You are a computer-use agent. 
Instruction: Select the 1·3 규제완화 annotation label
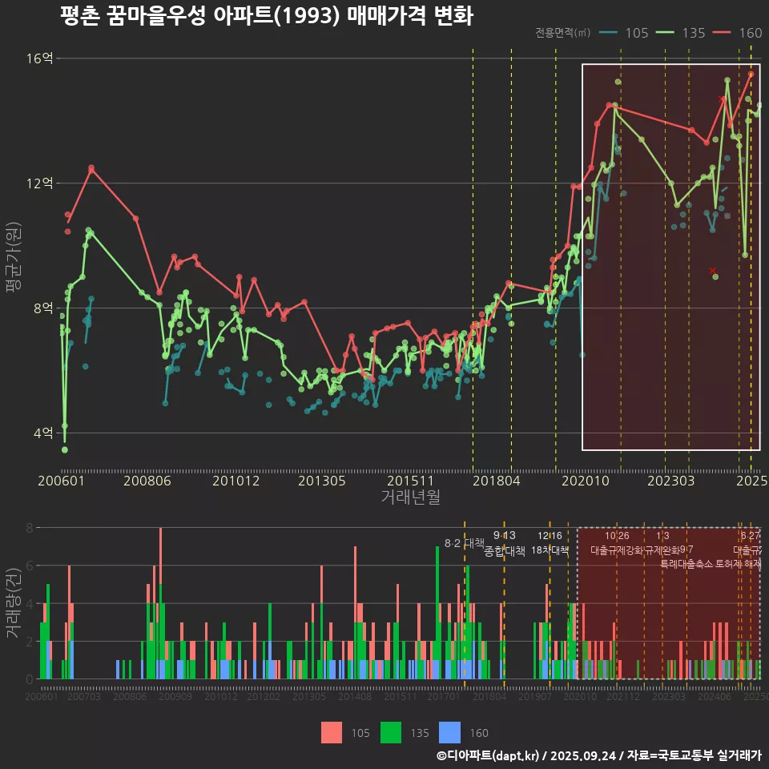click(x=662, y=543)
